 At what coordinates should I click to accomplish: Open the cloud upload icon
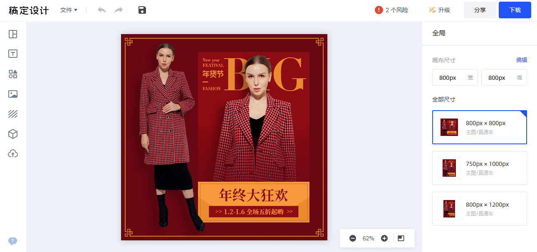click(13, 154)
